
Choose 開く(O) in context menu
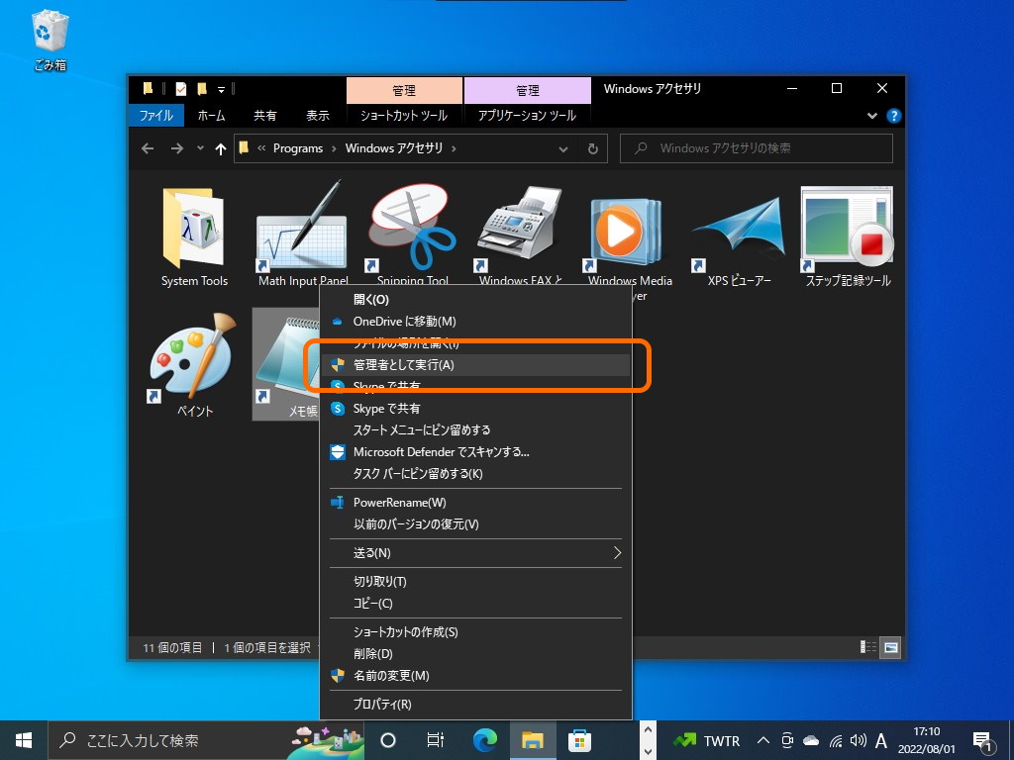[475, 299]
